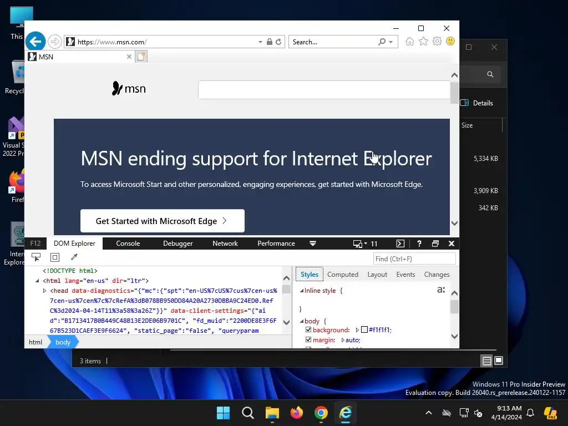
Task: Open Firefox from the taskbar
Action: click(x=297, y=413)
